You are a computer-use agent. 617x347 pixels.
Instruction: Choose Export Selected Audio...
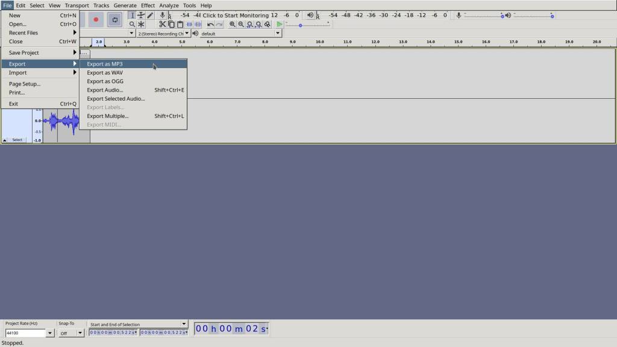click(133, 98)
